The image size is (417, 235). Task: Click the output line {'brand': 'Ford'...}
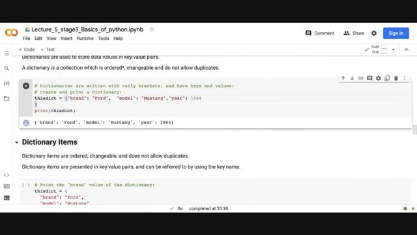pos(104,123)
